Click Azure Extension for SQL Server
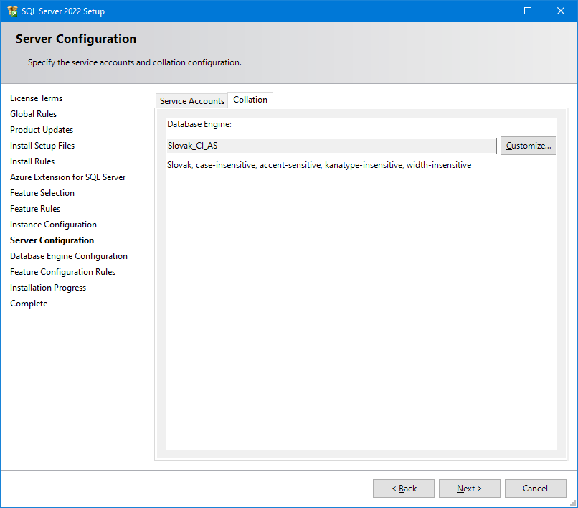The image size is (578, 508). (x=67, y=177)
